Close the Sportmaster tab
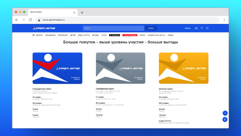This screenshot has width=241, height=136. point(74,13)
